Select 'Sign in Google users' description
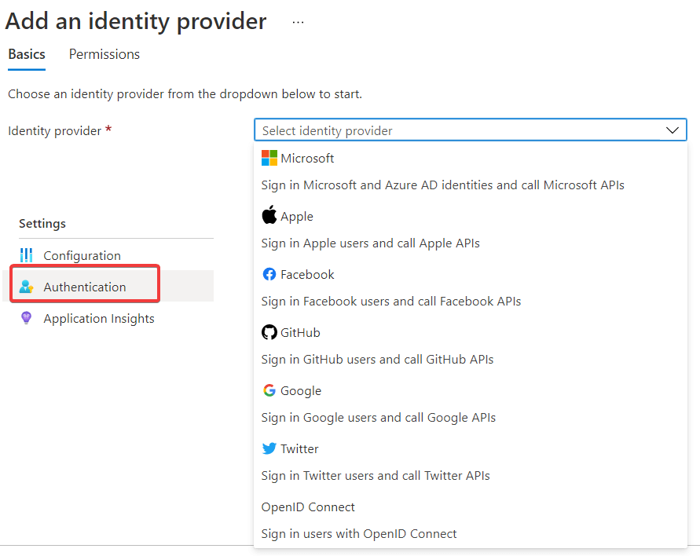The height and width of the screenshot is (556, 700). point(378,417)
